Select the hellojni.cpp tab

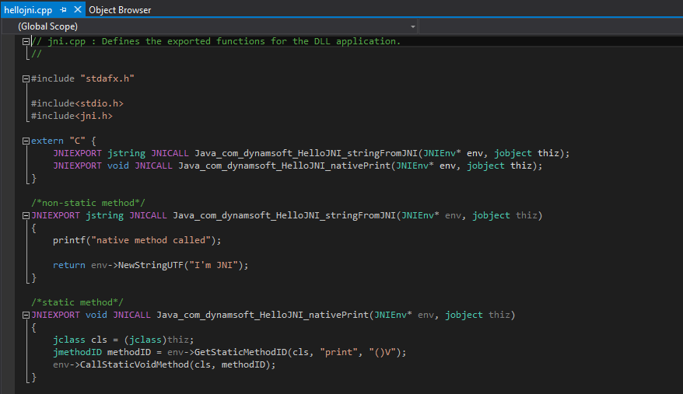[27, 10]
